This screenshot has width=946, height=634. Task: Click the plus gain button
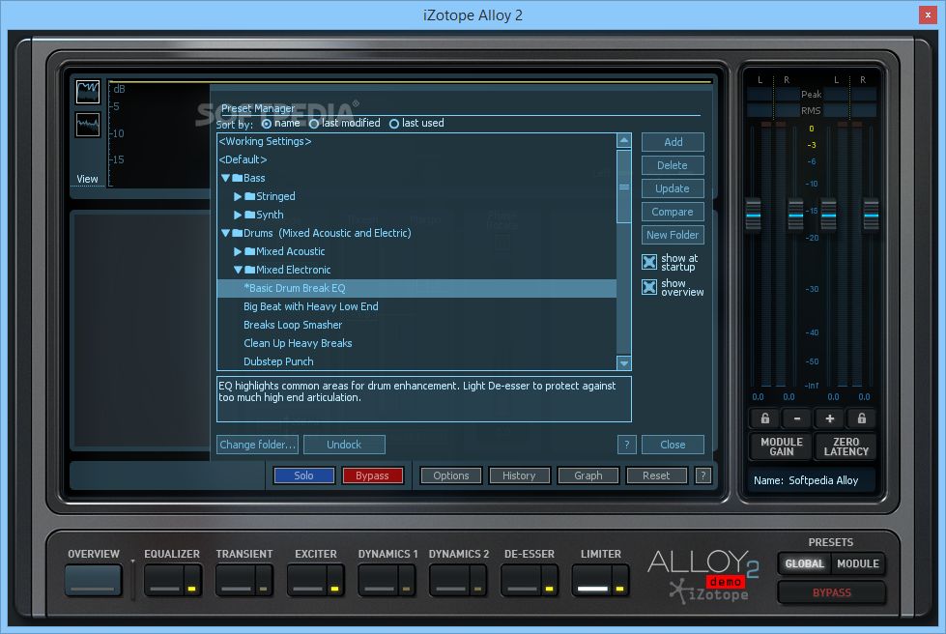pyautogui.click(x=829, y=418)
